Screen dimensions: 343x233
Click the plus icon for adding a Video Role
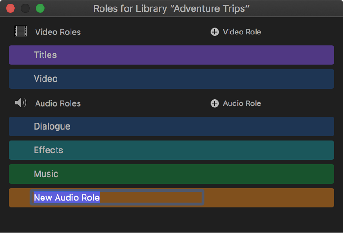tap(214, 32)
